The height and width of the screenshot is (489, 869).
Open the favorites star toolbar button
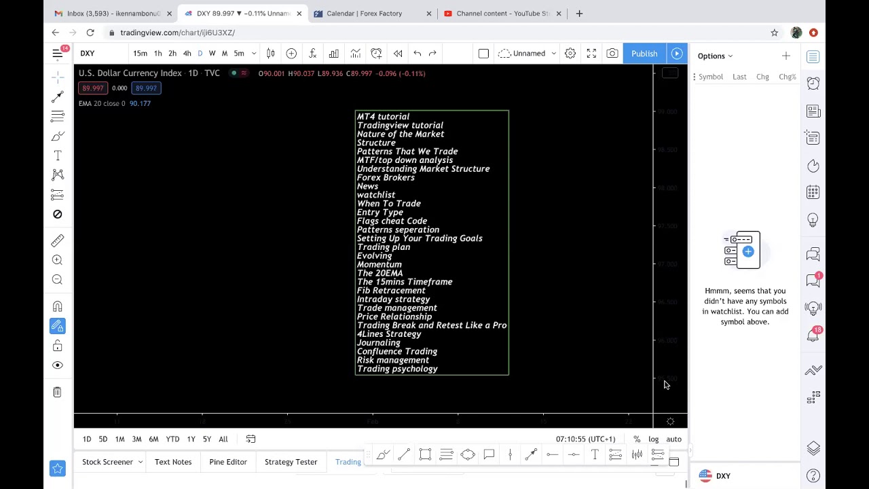pyautogui.click(x=58, y=468)
